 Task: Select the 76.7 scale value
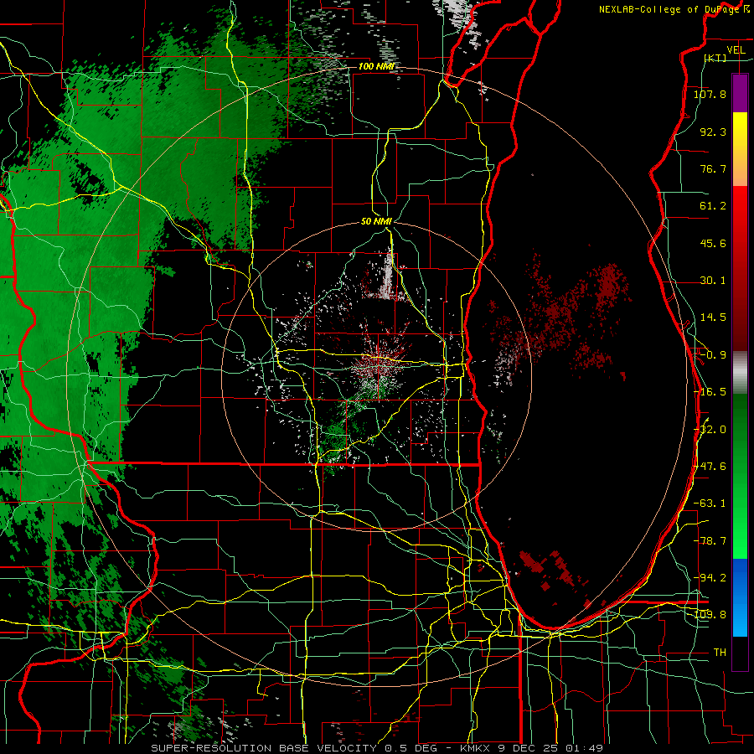[713, 168]
